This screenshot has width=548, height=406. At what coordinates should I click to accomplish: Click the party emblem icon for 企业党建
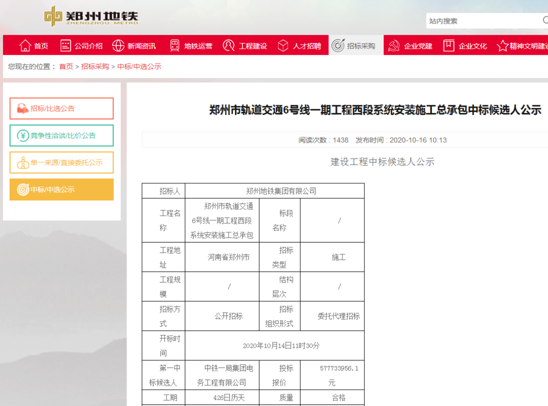[x=394, y=46]
